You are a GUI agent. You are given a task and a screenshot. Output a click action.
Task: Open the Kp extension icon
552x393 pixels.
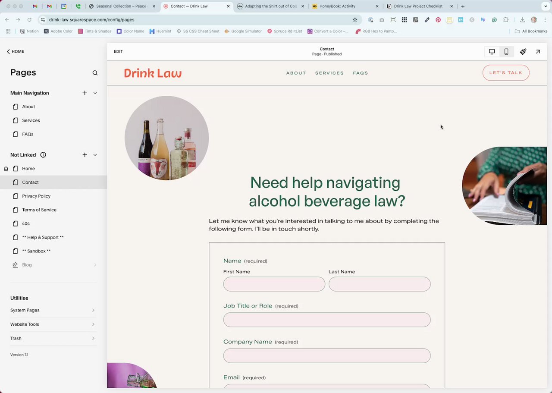pyautogui.click(x=483, y=20)
